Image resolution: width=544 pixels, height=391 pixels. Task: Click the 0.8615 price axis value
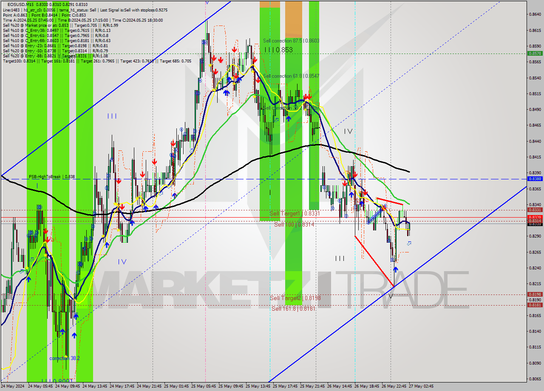click(x=535, y=31)
